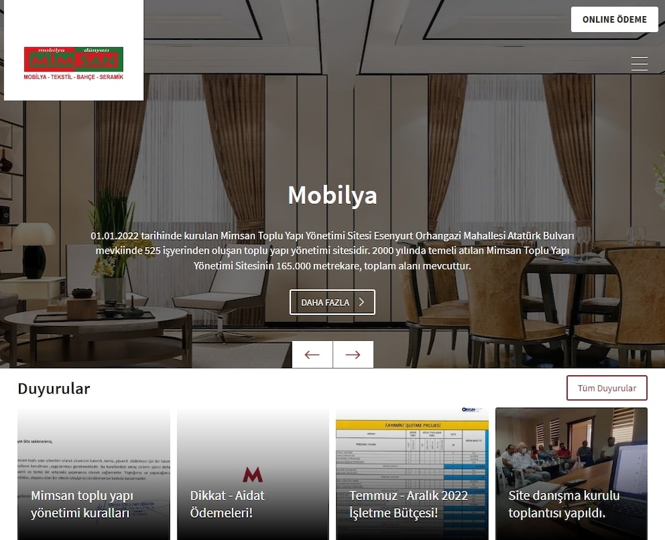
Task: Open the ONLINE ÖDEME button
Action: click(614, 20)
